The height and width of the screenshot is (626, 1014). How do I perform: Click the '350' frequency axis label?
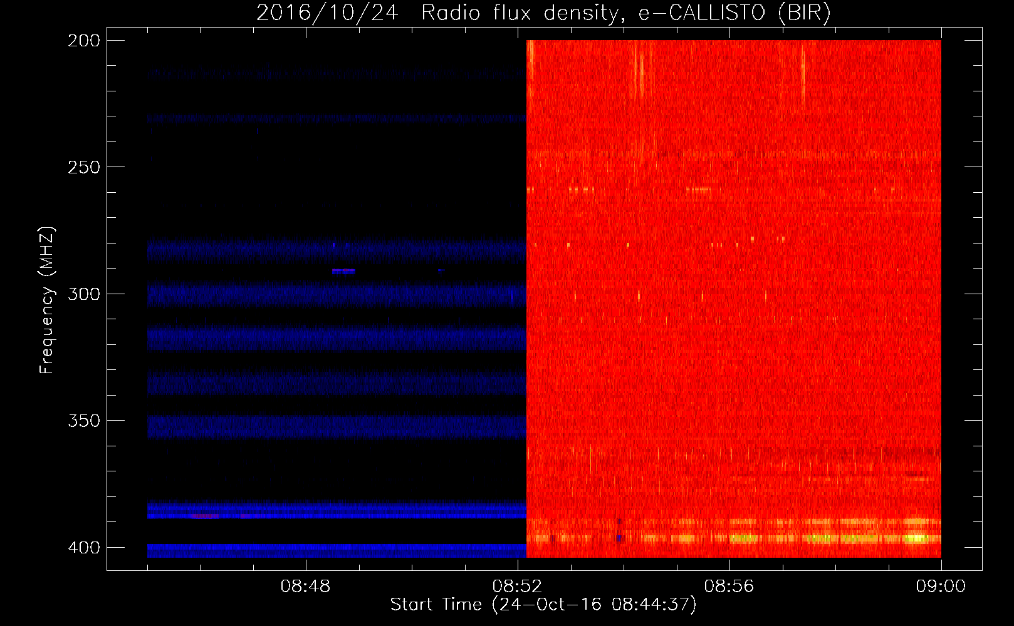coord(83,421)
